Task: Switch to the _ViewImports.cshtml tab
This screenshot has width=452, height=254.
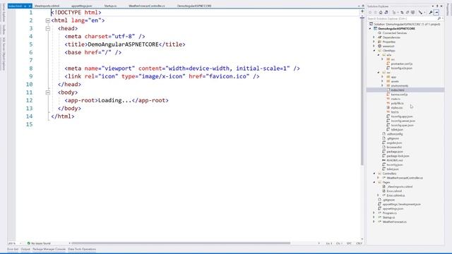Action: tap(47, 6)
